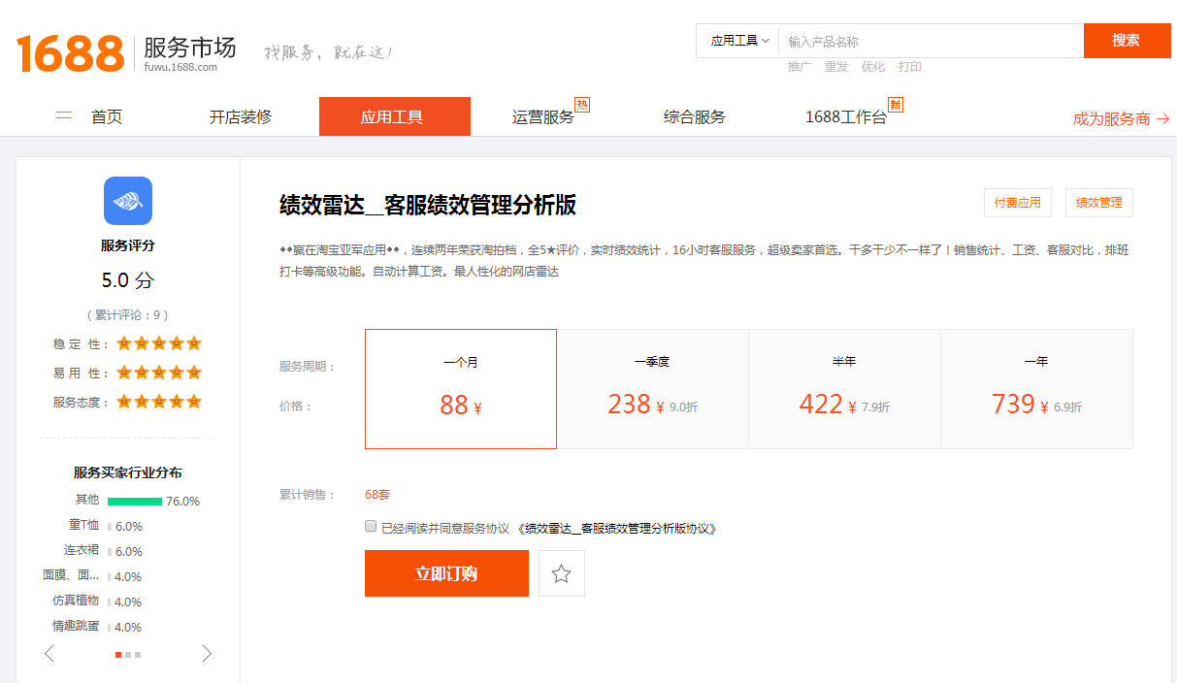Click the 情趣跳蛋 4.0% row

[98, 627]
